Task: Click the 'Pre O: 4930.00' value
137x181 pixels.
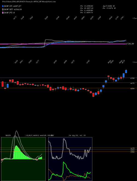Action: pos(87,6)
